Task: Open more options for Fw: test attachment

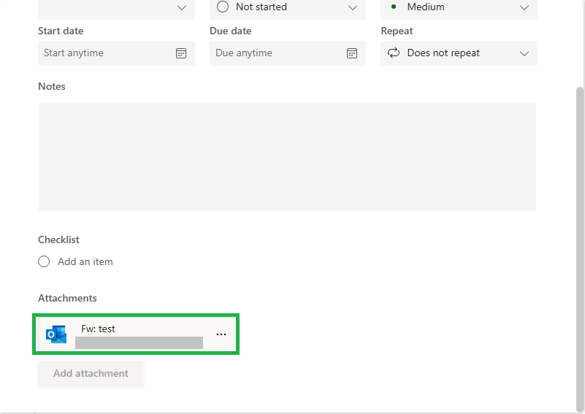Action: click(x=221, y=334)
